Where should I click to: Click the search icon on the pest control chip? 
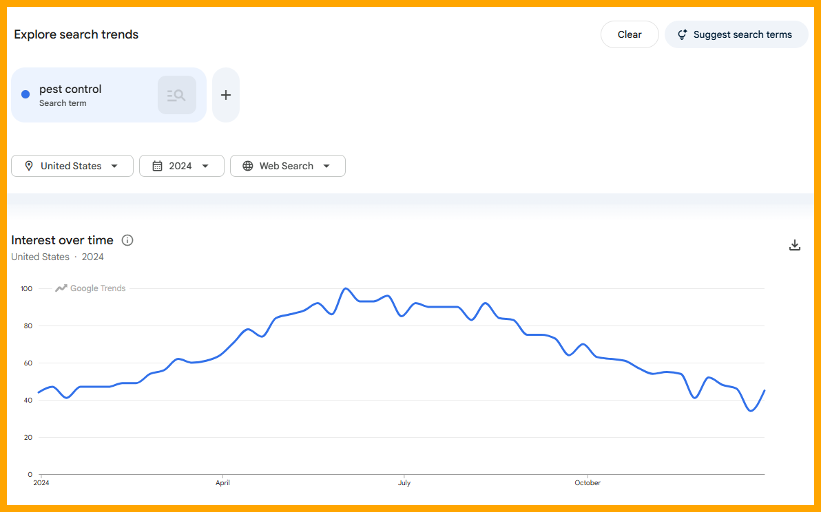[177, 94]
